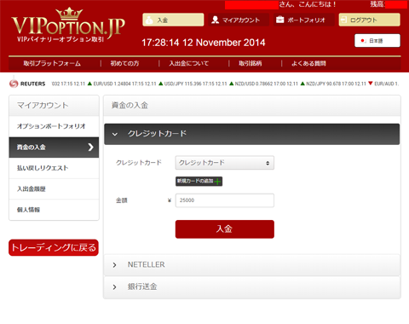Click 新規カードの追加 button
The width and height of the screenshot is (409, 324).
[x=199, y=182]
